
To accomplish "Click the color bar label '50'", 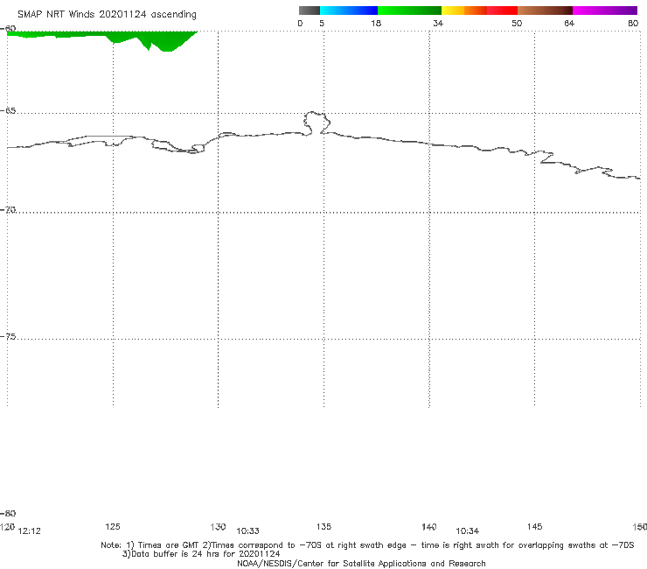I will coord(517,23).
